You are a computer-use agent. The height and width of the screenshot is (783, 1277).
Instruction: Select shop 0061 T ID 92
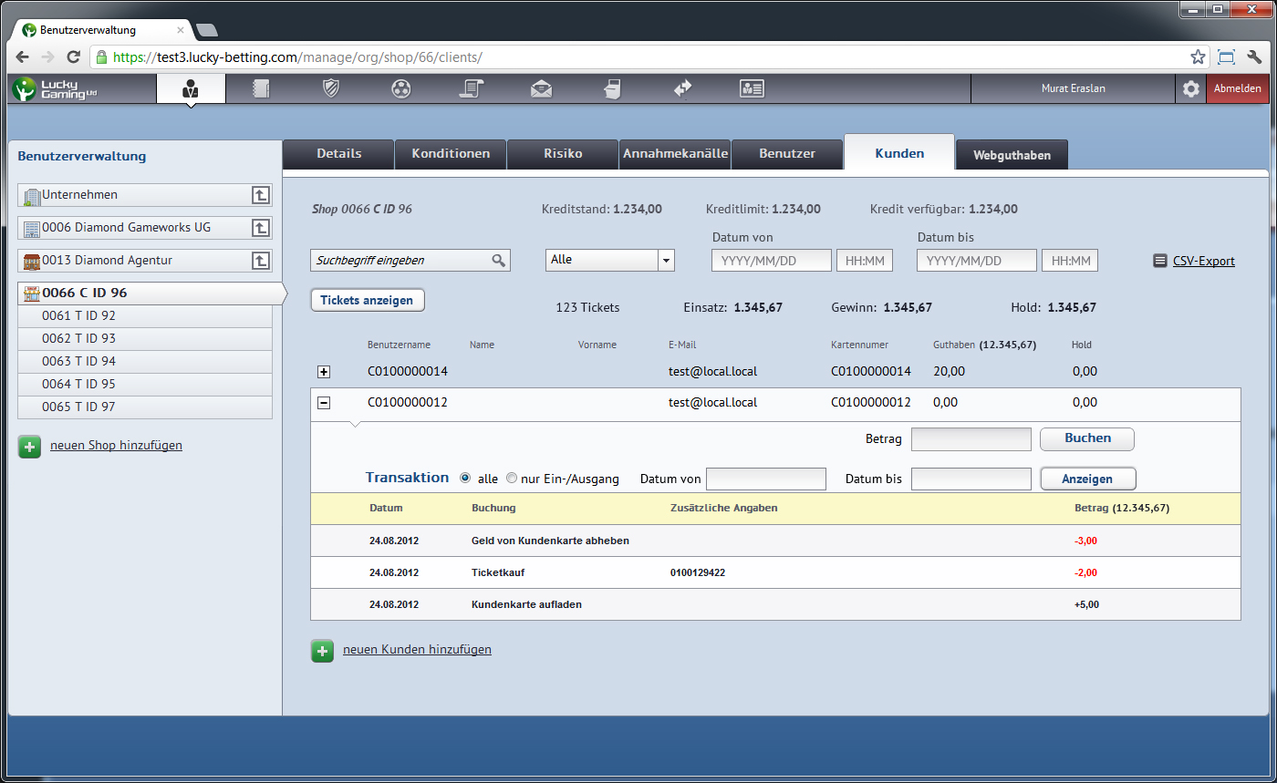(145, 316)
